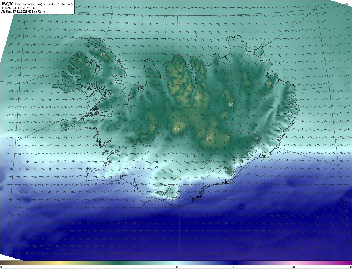
Task: Click the 3.8 value in northeast Iceland
Action: tap(269, 84)
